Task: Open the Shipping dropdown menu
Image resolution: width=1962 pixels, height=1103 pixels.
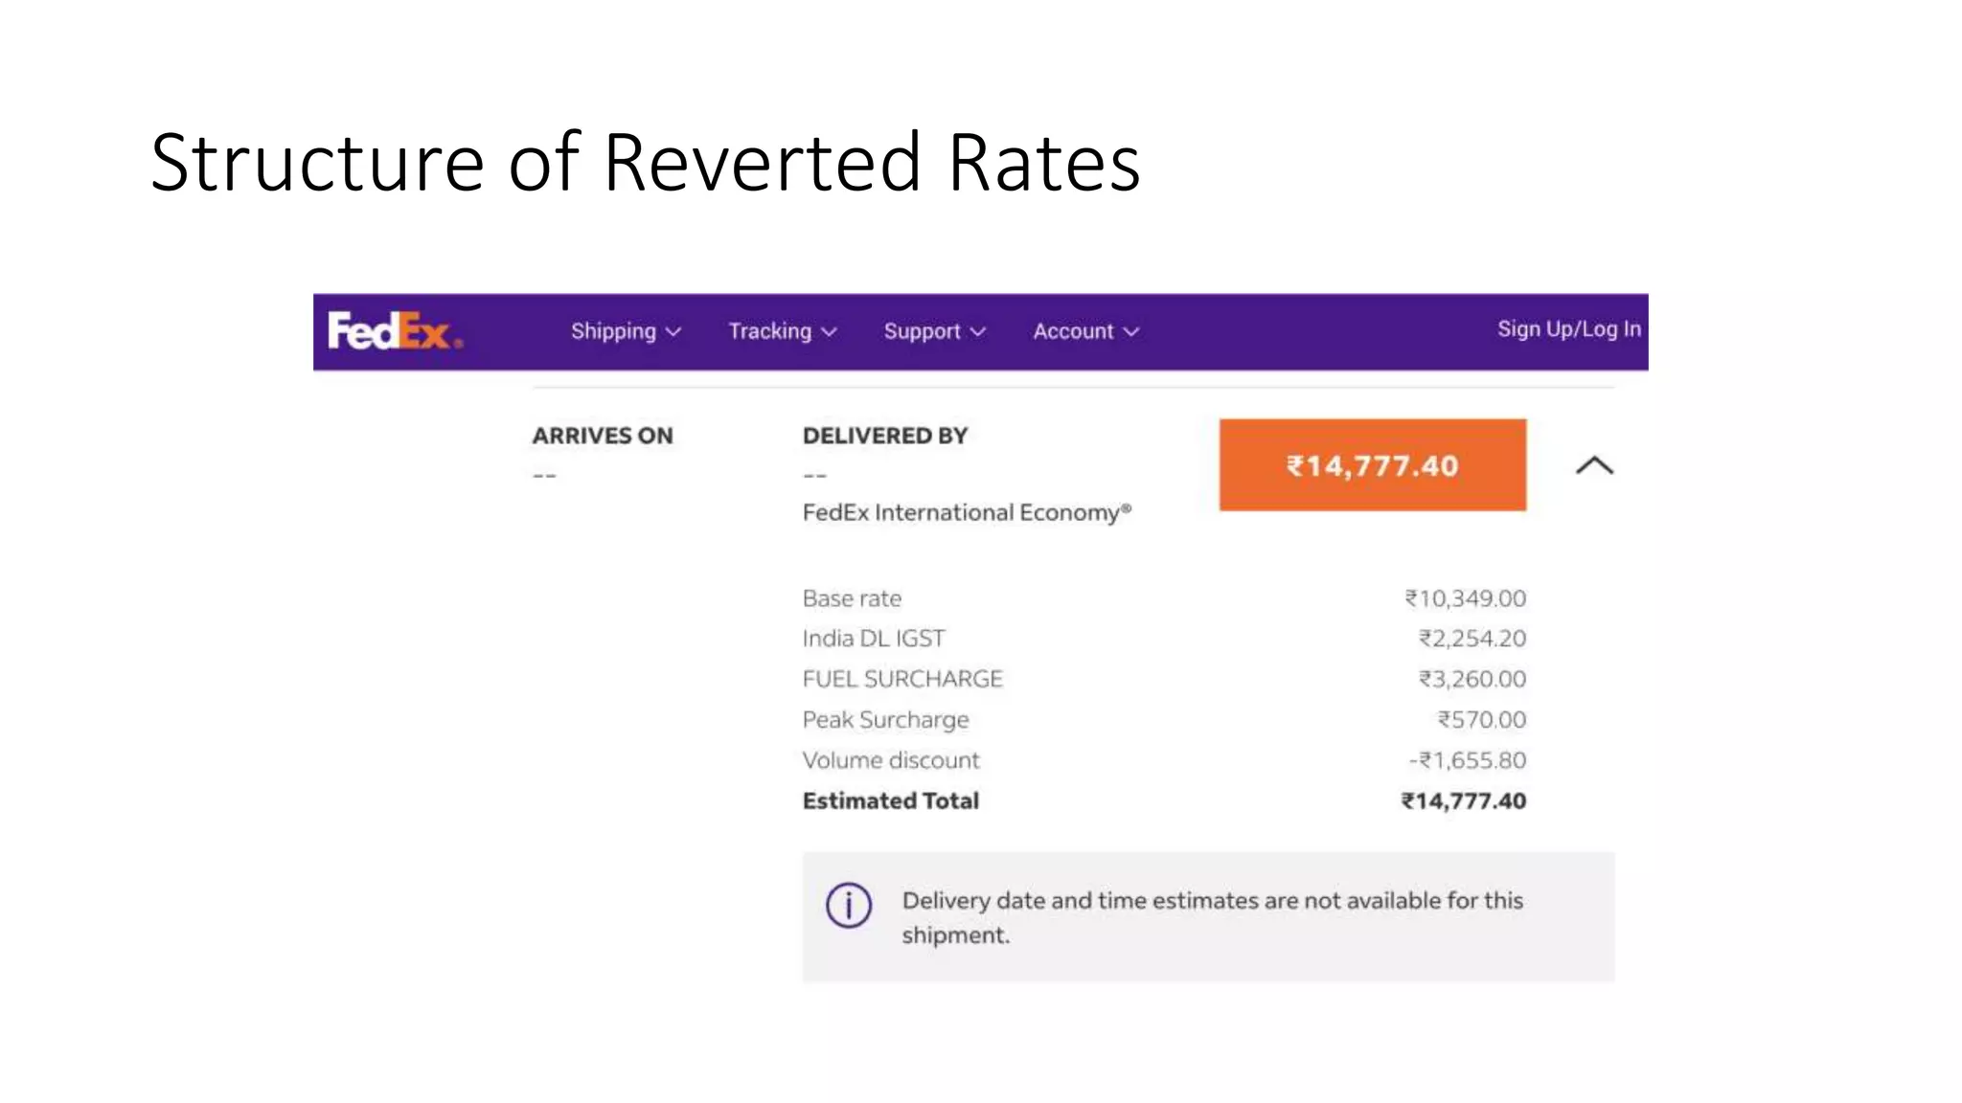Action: click(614, 331)
